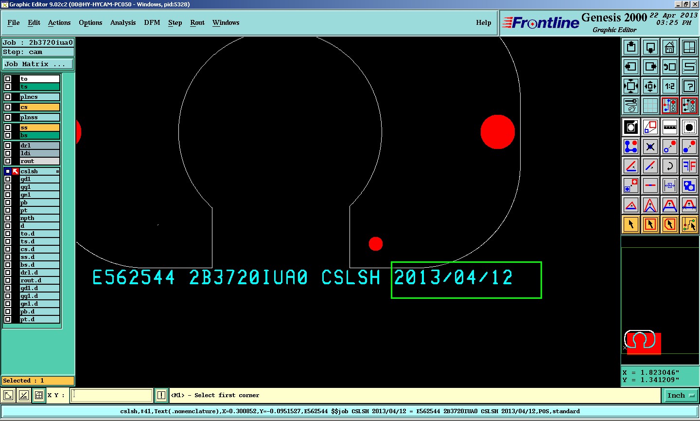Viewport: 700px width, 421px height.
Task: Expand the cslsh layer small box indicator
Action: tap(57, 171)
